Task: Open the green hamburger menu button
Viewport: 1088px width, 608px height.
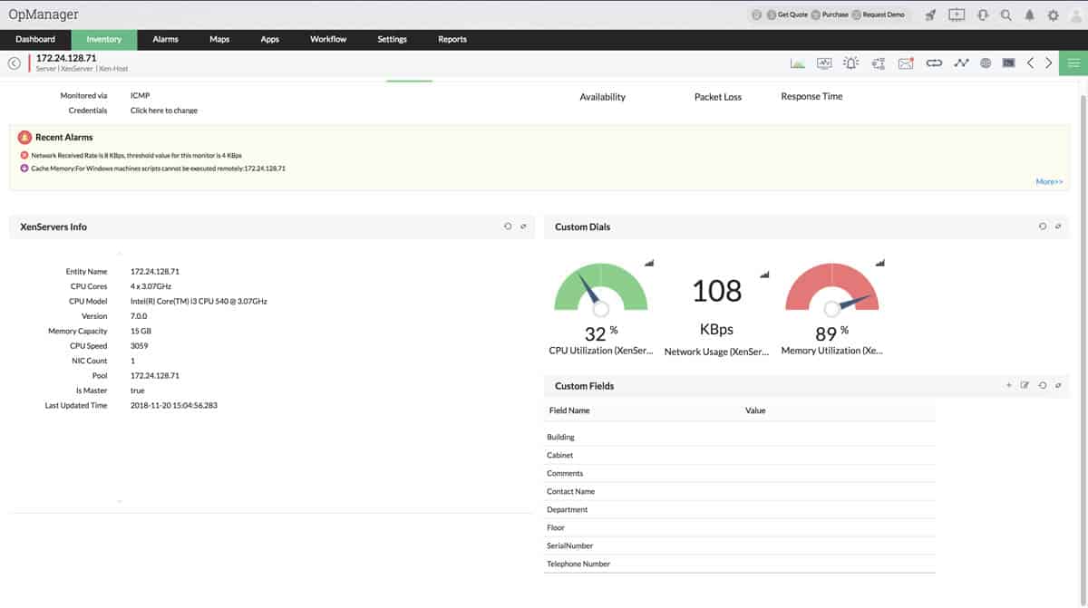Action: (1073, 63)
